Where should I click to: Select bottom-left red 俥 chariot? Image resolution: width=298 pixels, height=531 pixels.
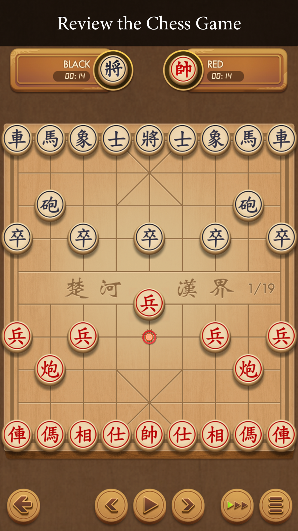tap(17, 435)
